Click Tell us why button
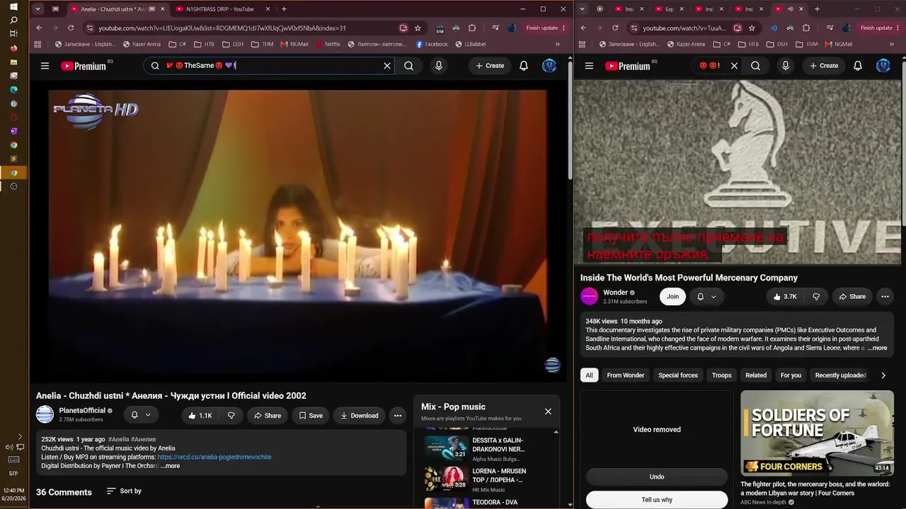Image resolution: width=906 pixels, height=509 pixels. [x=657, y=500]
